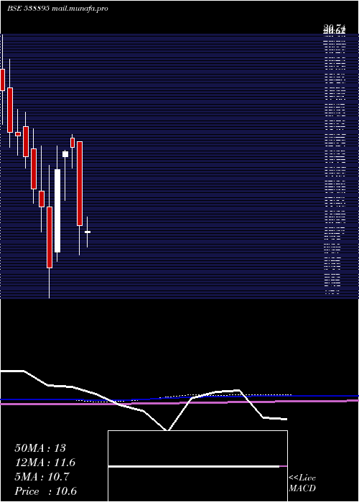Click the '<<Live MACD' label
Screen dimensions: 359x502
302,483
